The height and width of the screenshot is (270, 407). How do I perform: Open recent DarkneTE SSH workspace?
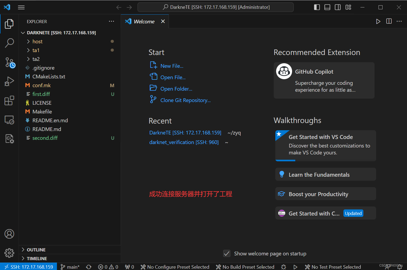185,133
